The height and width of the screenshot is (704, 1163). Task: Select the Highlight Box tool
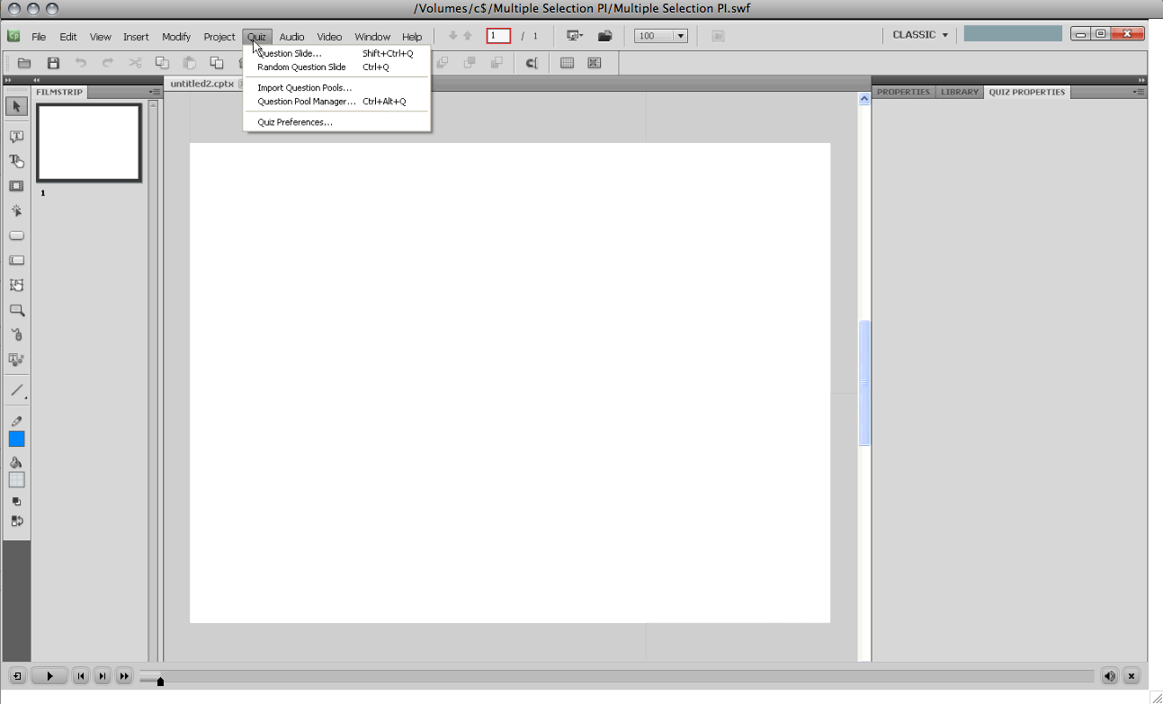click(x=16, y=186)
